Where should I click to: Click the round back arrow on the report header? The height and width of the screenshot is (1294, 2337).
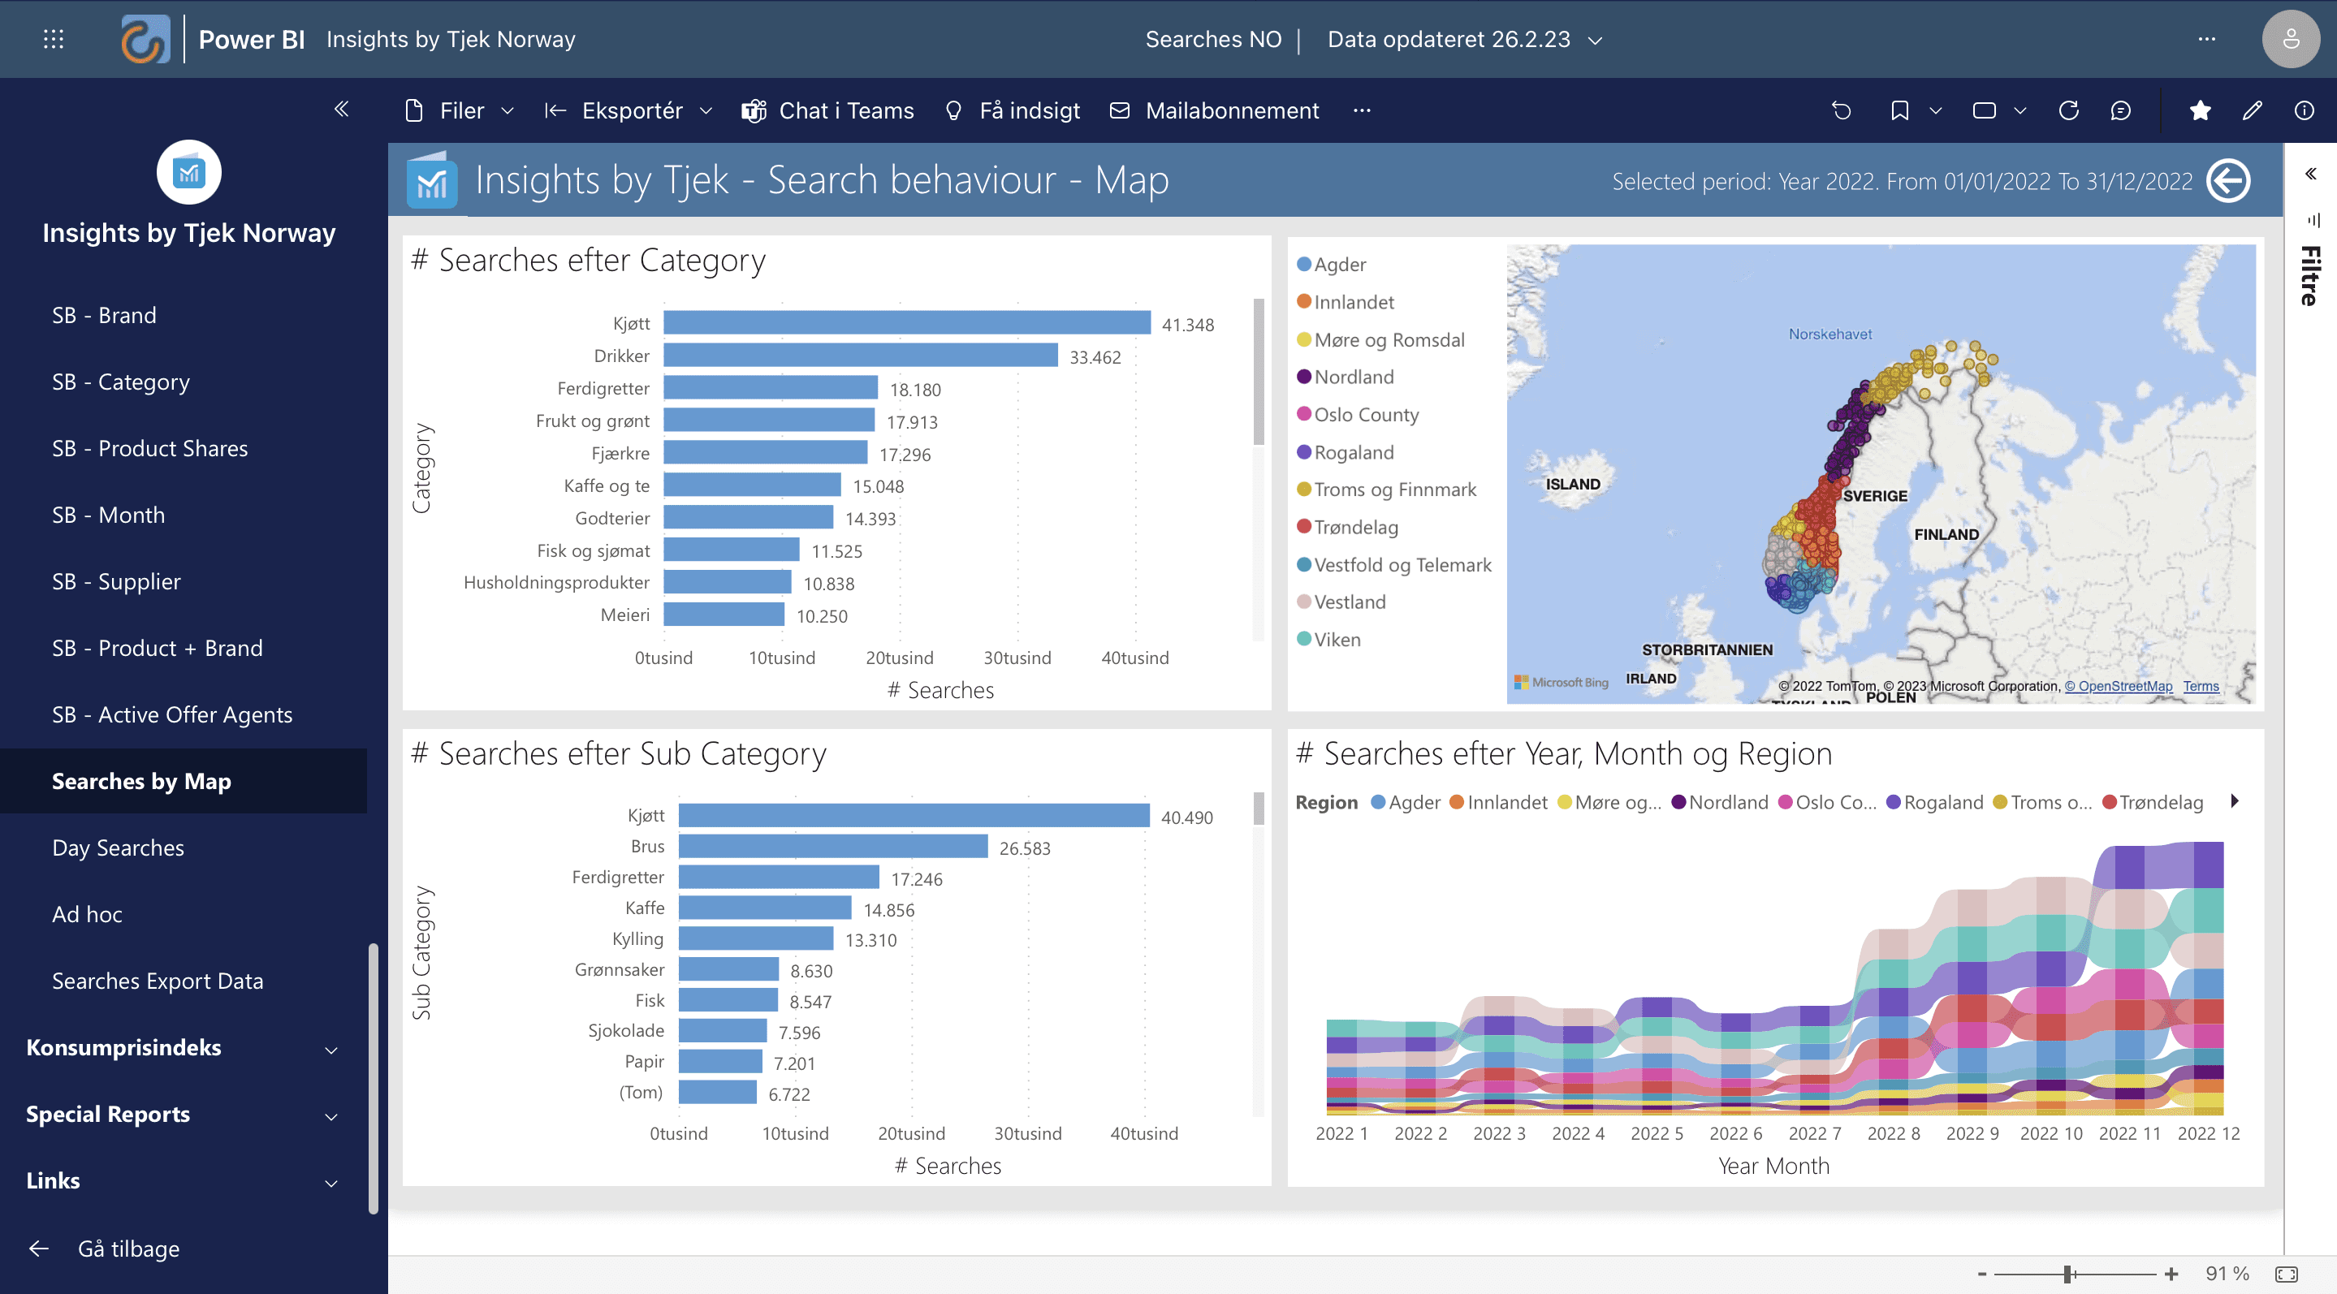(x=2228, y=180)
